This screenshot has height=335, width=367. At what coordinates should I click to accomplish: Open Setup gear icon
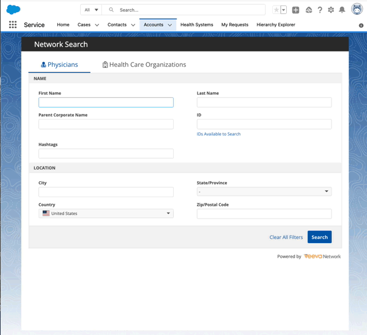(331, 10)
